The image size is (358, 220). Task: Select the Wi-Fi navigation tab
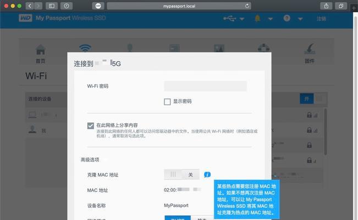click(85, 48)
